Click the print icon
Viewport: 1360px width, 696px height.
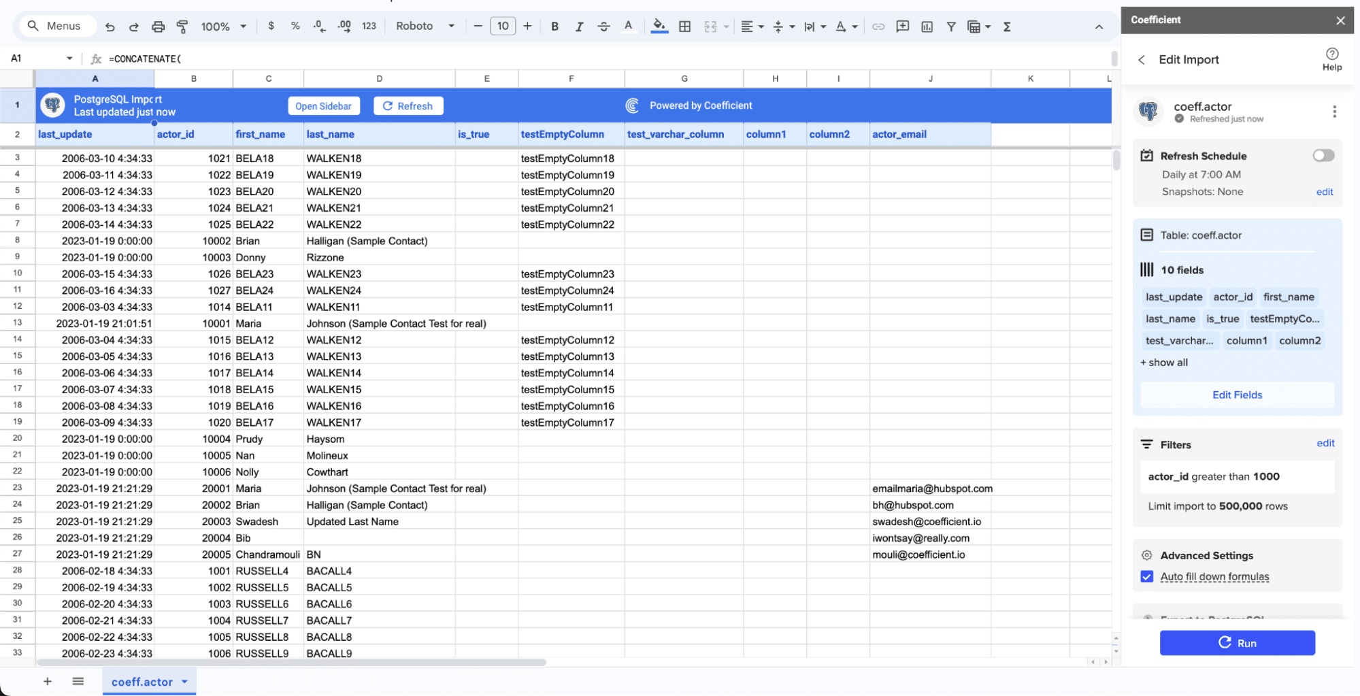(158, 27)
